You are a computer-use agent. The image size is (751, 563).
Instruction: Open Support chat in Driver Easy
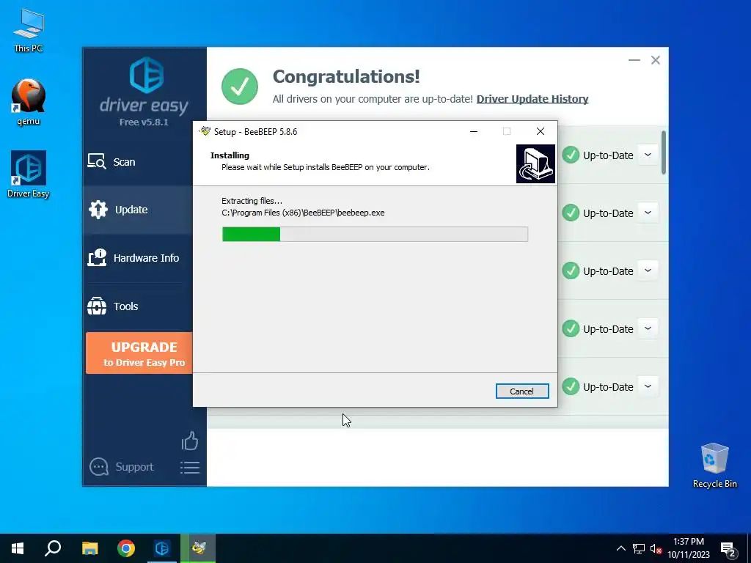pyautogui.click(x=122, y=467)
